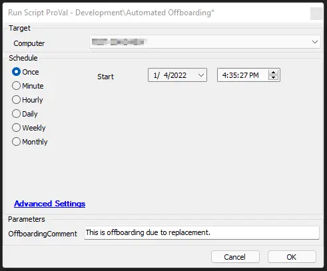The height and width of the screenshot is (271, 327).
Task: Click the year 2022 in the start date
Action: tap(178, 75)
